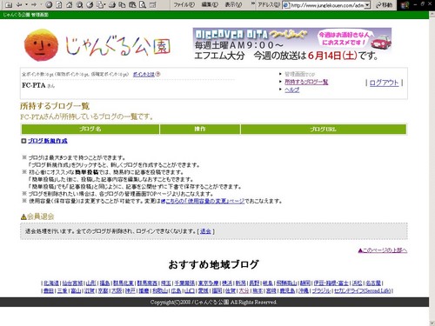Open the Back button history dropdown arrow

coord(26,4)
